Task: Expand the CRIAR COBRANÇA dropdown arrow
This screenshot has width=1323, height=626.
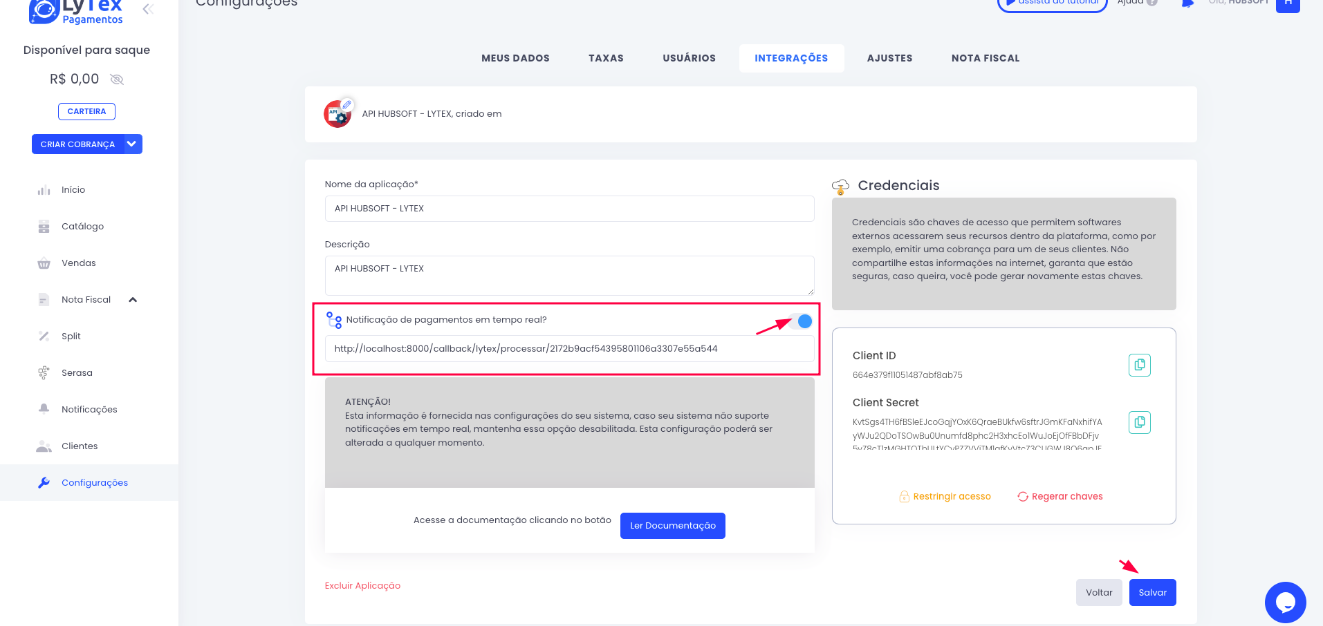Action: pos(133,144)
